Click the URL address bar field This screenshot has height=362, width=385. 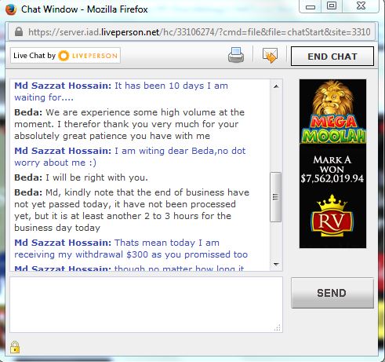pos(193,32)
